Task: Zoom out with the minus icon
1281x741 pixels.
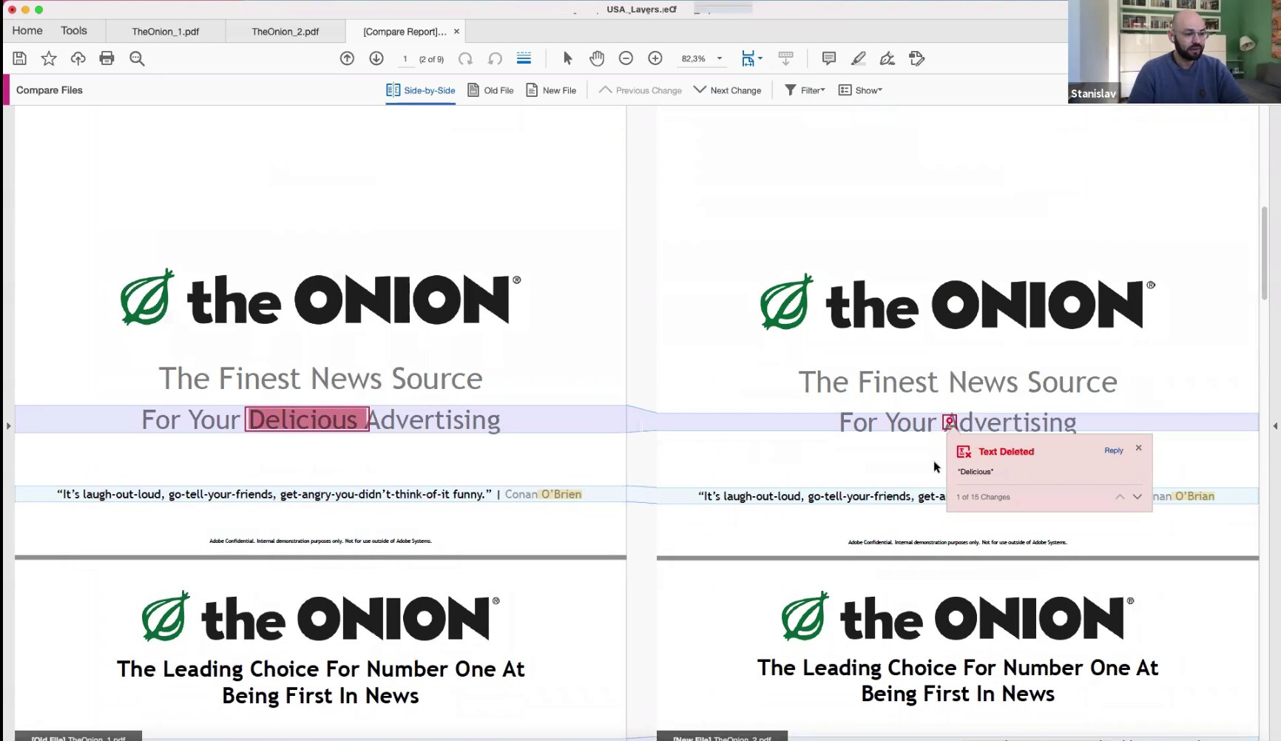Action: (x=626, y=58)
